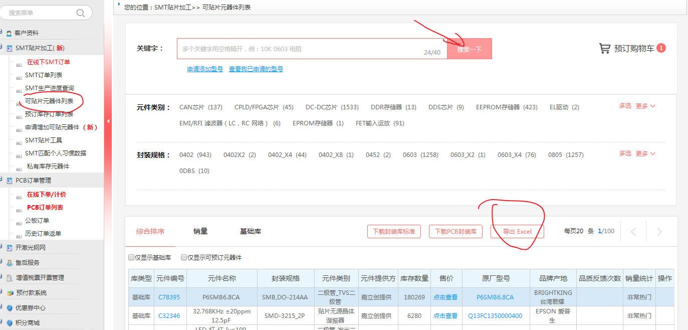Click the 优惠券中心 shield icon
688x330 pixels.
(x=9, y=308)
